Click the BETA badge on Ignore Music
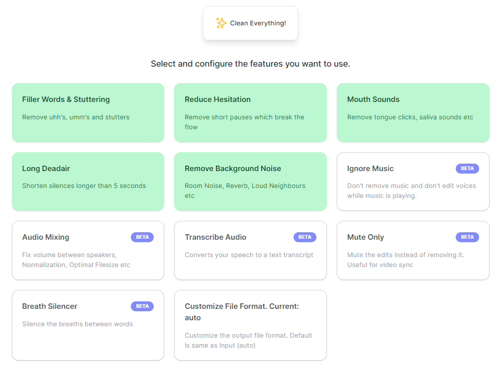This screenshot has width=500, height=368. [467, 169]
